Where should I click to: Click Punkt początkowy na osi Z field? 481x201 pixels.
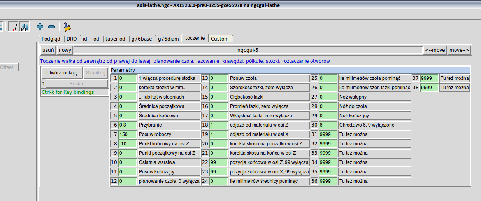128,153
